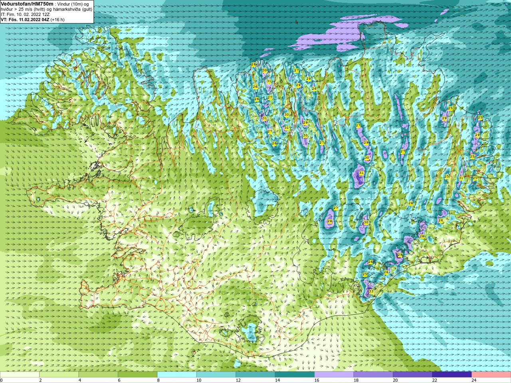
Task: Click the dark indigo 22–24 m/s legend swatch
Action: click(x=452, y=375)
